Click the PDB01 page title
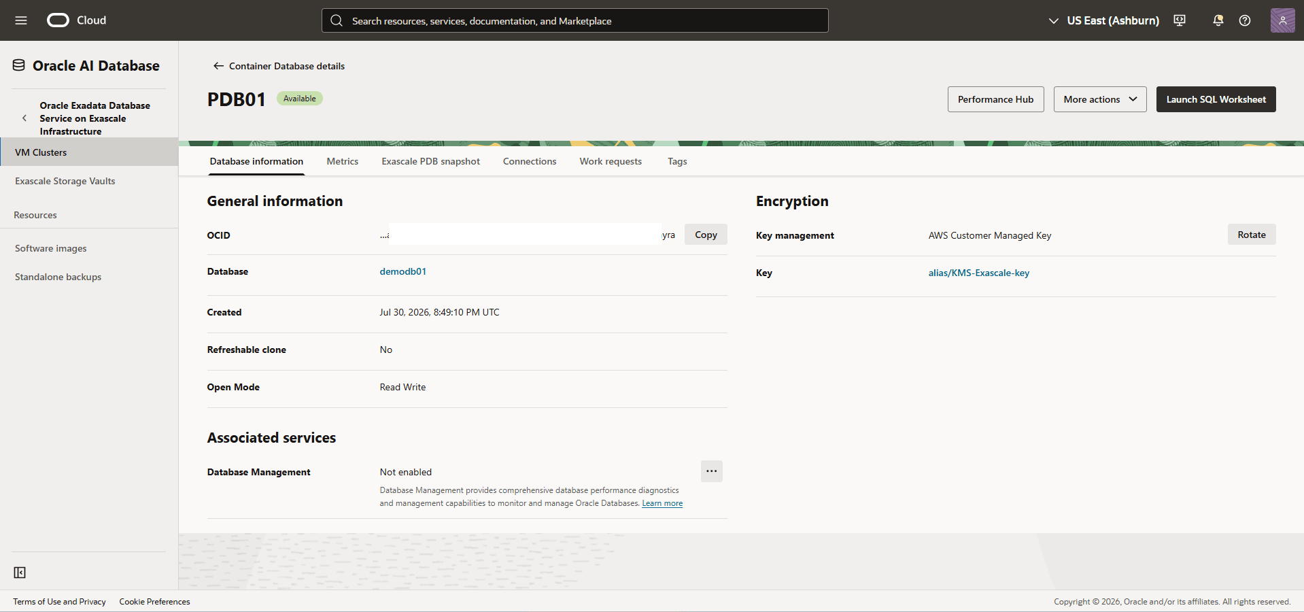1304x612 pixels. 236,99
